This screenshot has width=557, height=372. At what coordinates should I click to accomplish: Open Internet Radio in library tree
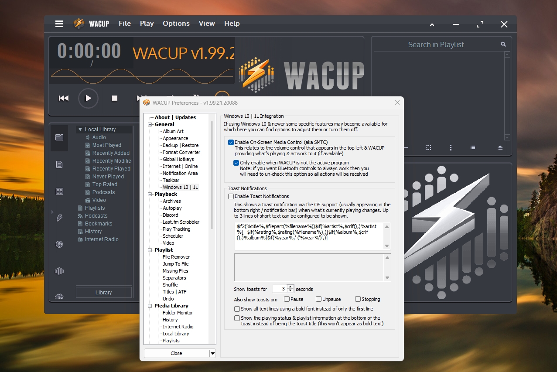click(x=102, y=239)
